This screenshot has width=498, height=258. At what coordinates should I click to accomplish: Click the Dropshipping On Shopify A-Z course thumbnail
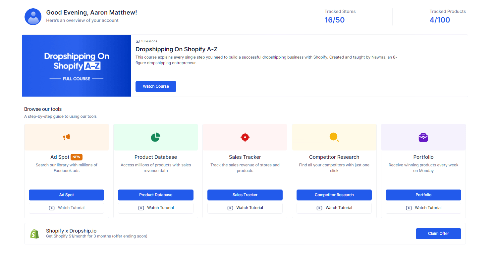pos(76,65)
